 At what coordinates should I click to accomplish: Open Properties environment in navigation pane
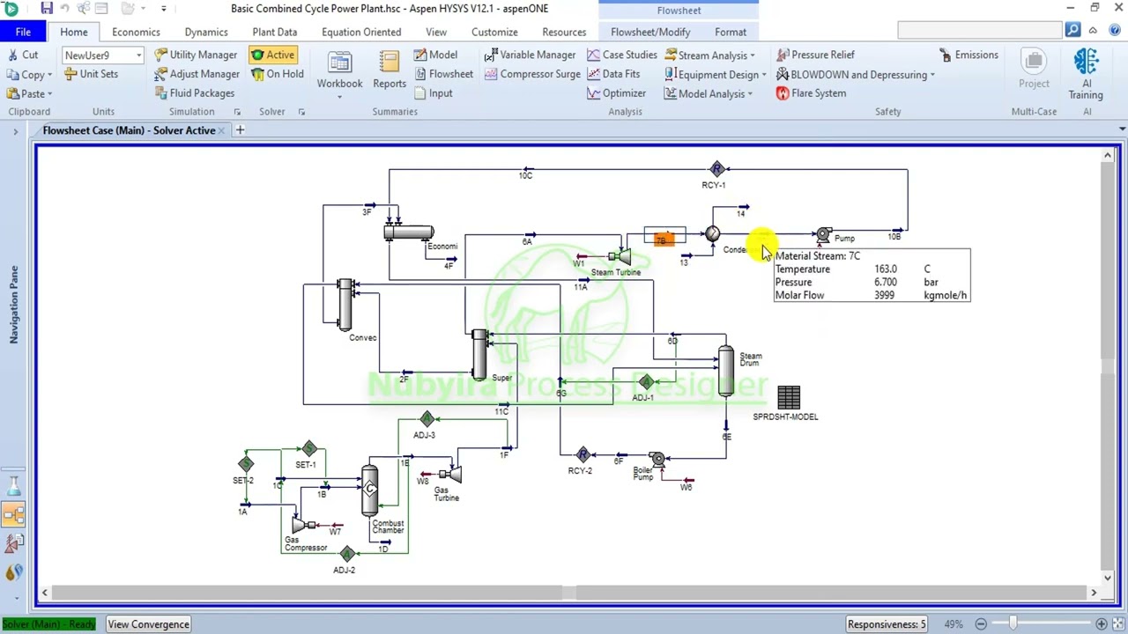click(x=14, y=484)
